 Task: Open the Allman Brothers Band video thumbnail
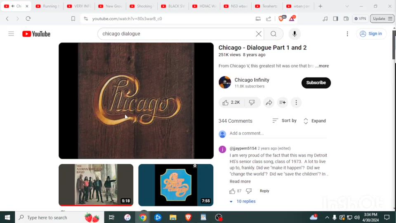click(x=96, y=185)
